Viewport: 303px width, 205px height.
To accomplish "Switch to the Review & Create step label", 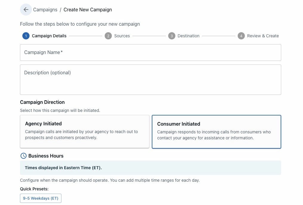I will click(x=263, y=36).
